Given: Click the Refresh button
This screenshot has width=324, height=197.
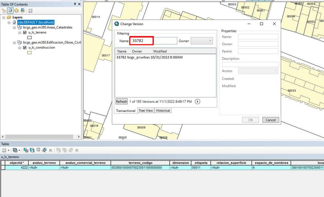Looking at the screenshot, I should point(122,102).
